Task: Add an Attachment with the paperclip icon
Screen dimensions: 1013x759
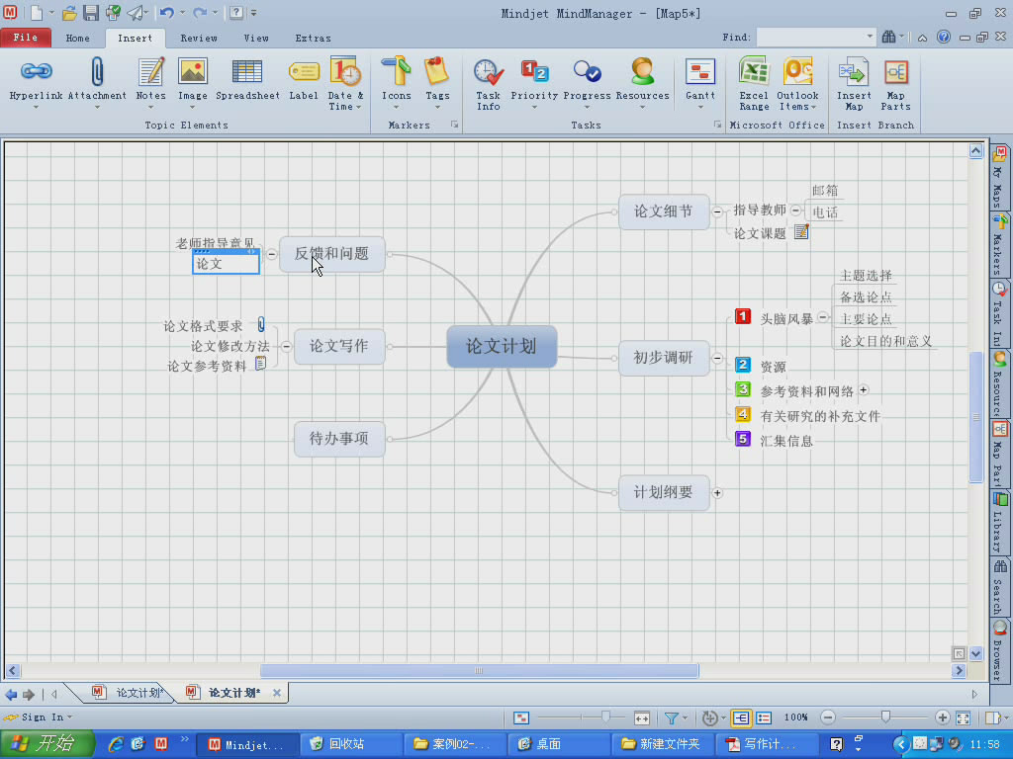Action: (97, 82)
